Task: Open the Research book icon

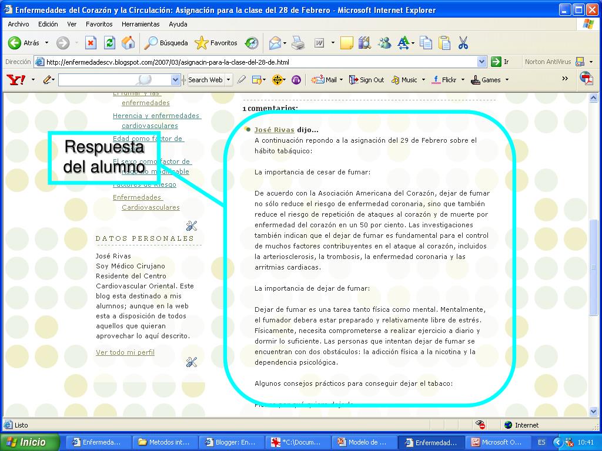Action: [x=364, y=43]
